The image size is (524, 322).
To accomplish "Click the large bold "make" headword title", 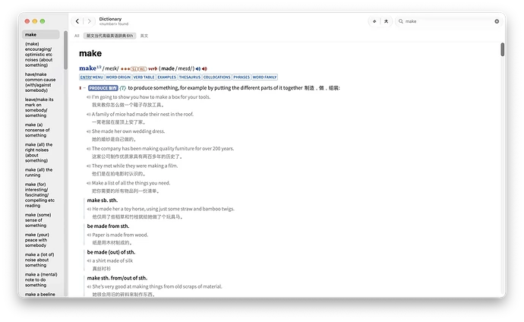I will click(x=90, y=53).
